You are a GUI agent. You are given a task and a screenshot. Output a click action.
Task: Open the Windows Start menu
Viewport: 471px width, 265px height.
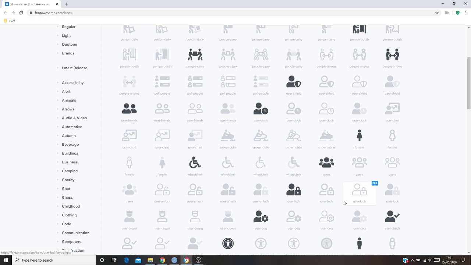(6, 260)
